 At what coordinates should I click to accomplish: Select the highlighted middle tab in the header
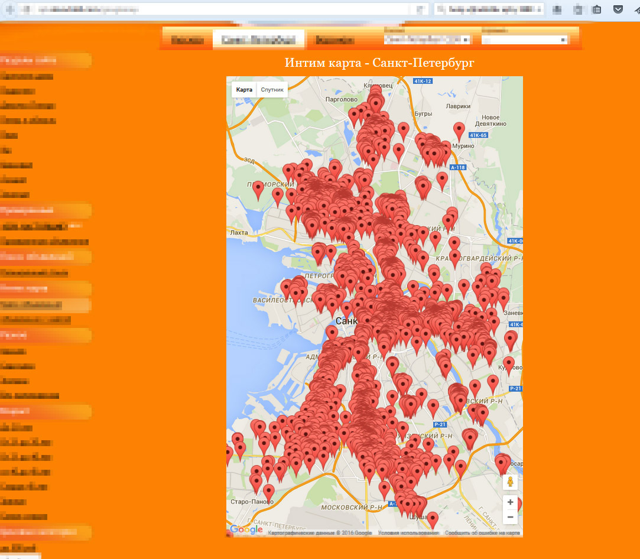[x=258, y=40]
